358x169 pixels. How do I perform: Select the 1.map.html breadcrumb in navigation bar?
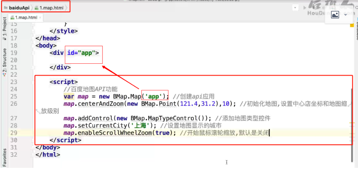pos(50,8)
